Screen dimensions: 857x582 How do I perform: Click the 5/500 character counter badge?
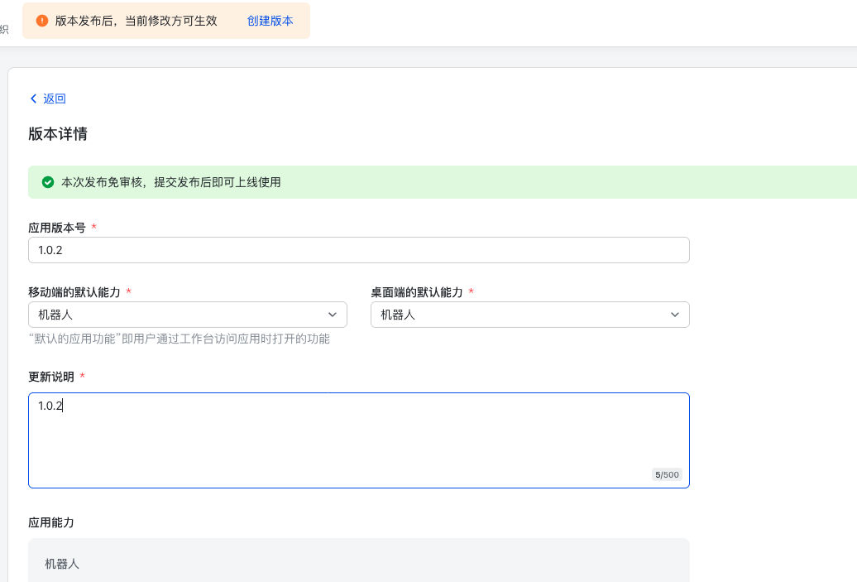[666, 474]
